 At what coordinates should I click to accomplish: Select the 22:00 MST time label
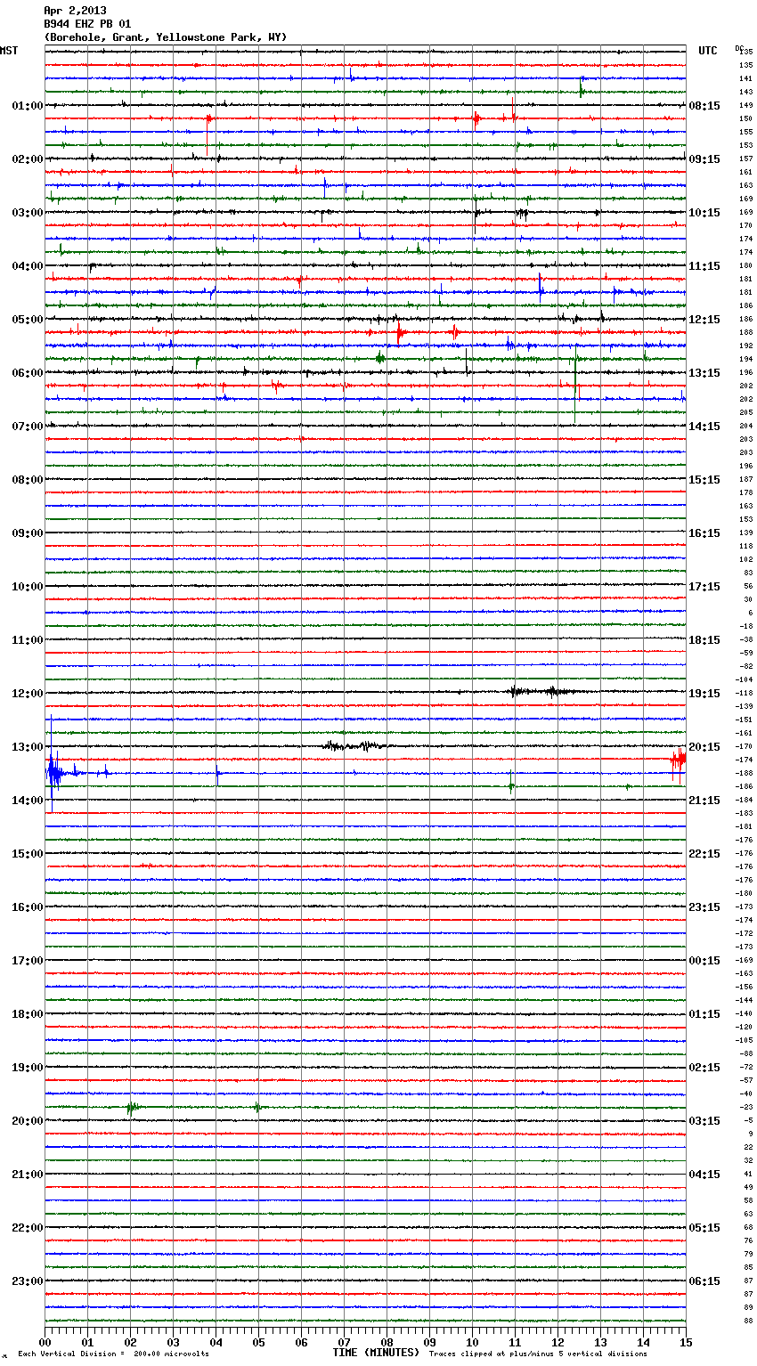28,1228
